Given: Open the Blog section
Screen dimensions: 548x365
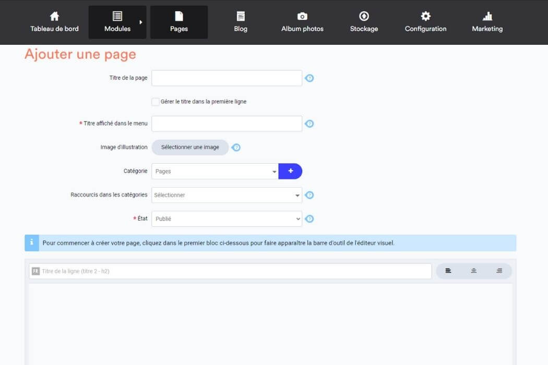Looking at the screenshot, I should point(241,22).
